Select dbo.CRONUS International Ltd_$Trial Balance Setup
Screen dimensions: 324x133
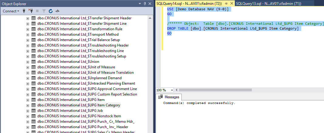(79, 40)
